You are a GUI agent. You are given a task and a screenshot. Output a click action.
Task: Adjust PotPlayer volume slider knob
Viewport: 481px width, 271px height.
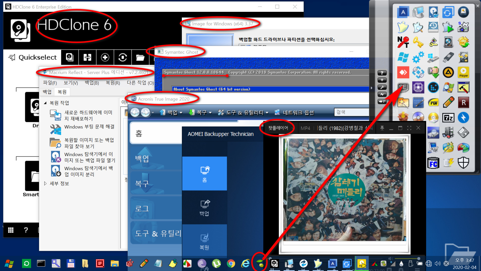click(x=419, y=258)
